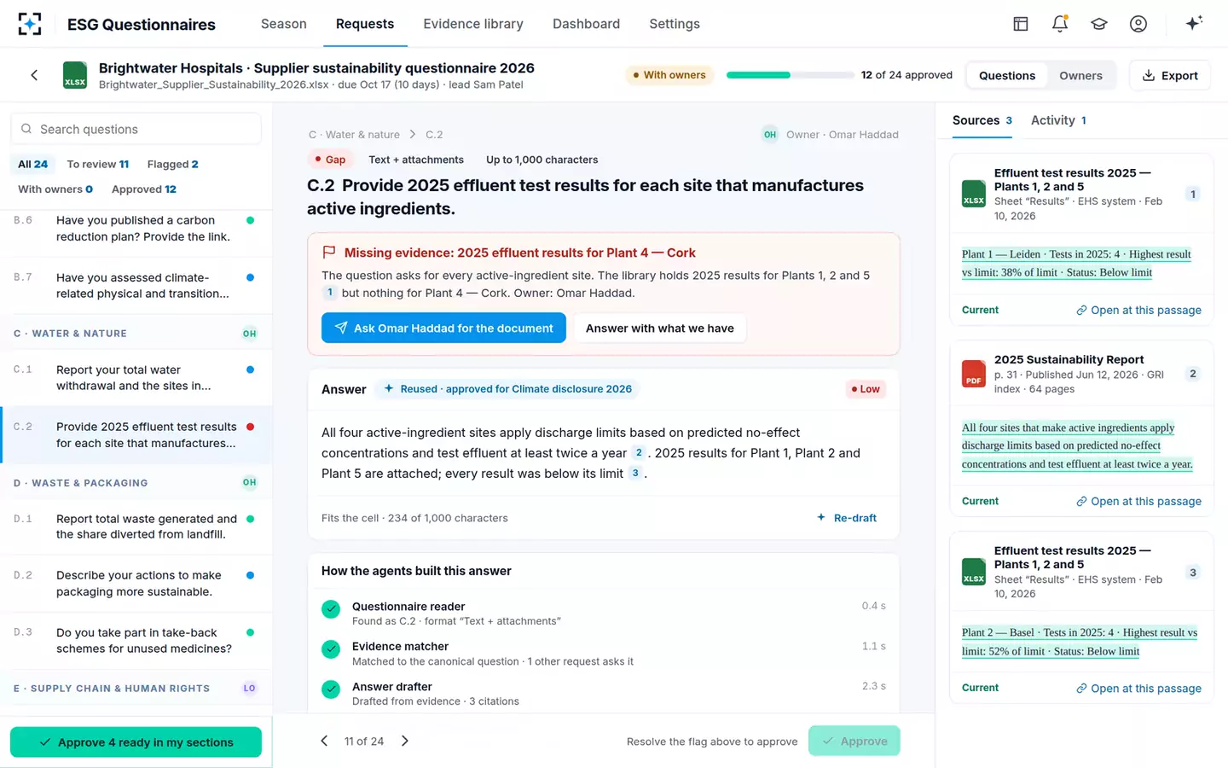Approve 4 ready in my sections

click(136, 742)
